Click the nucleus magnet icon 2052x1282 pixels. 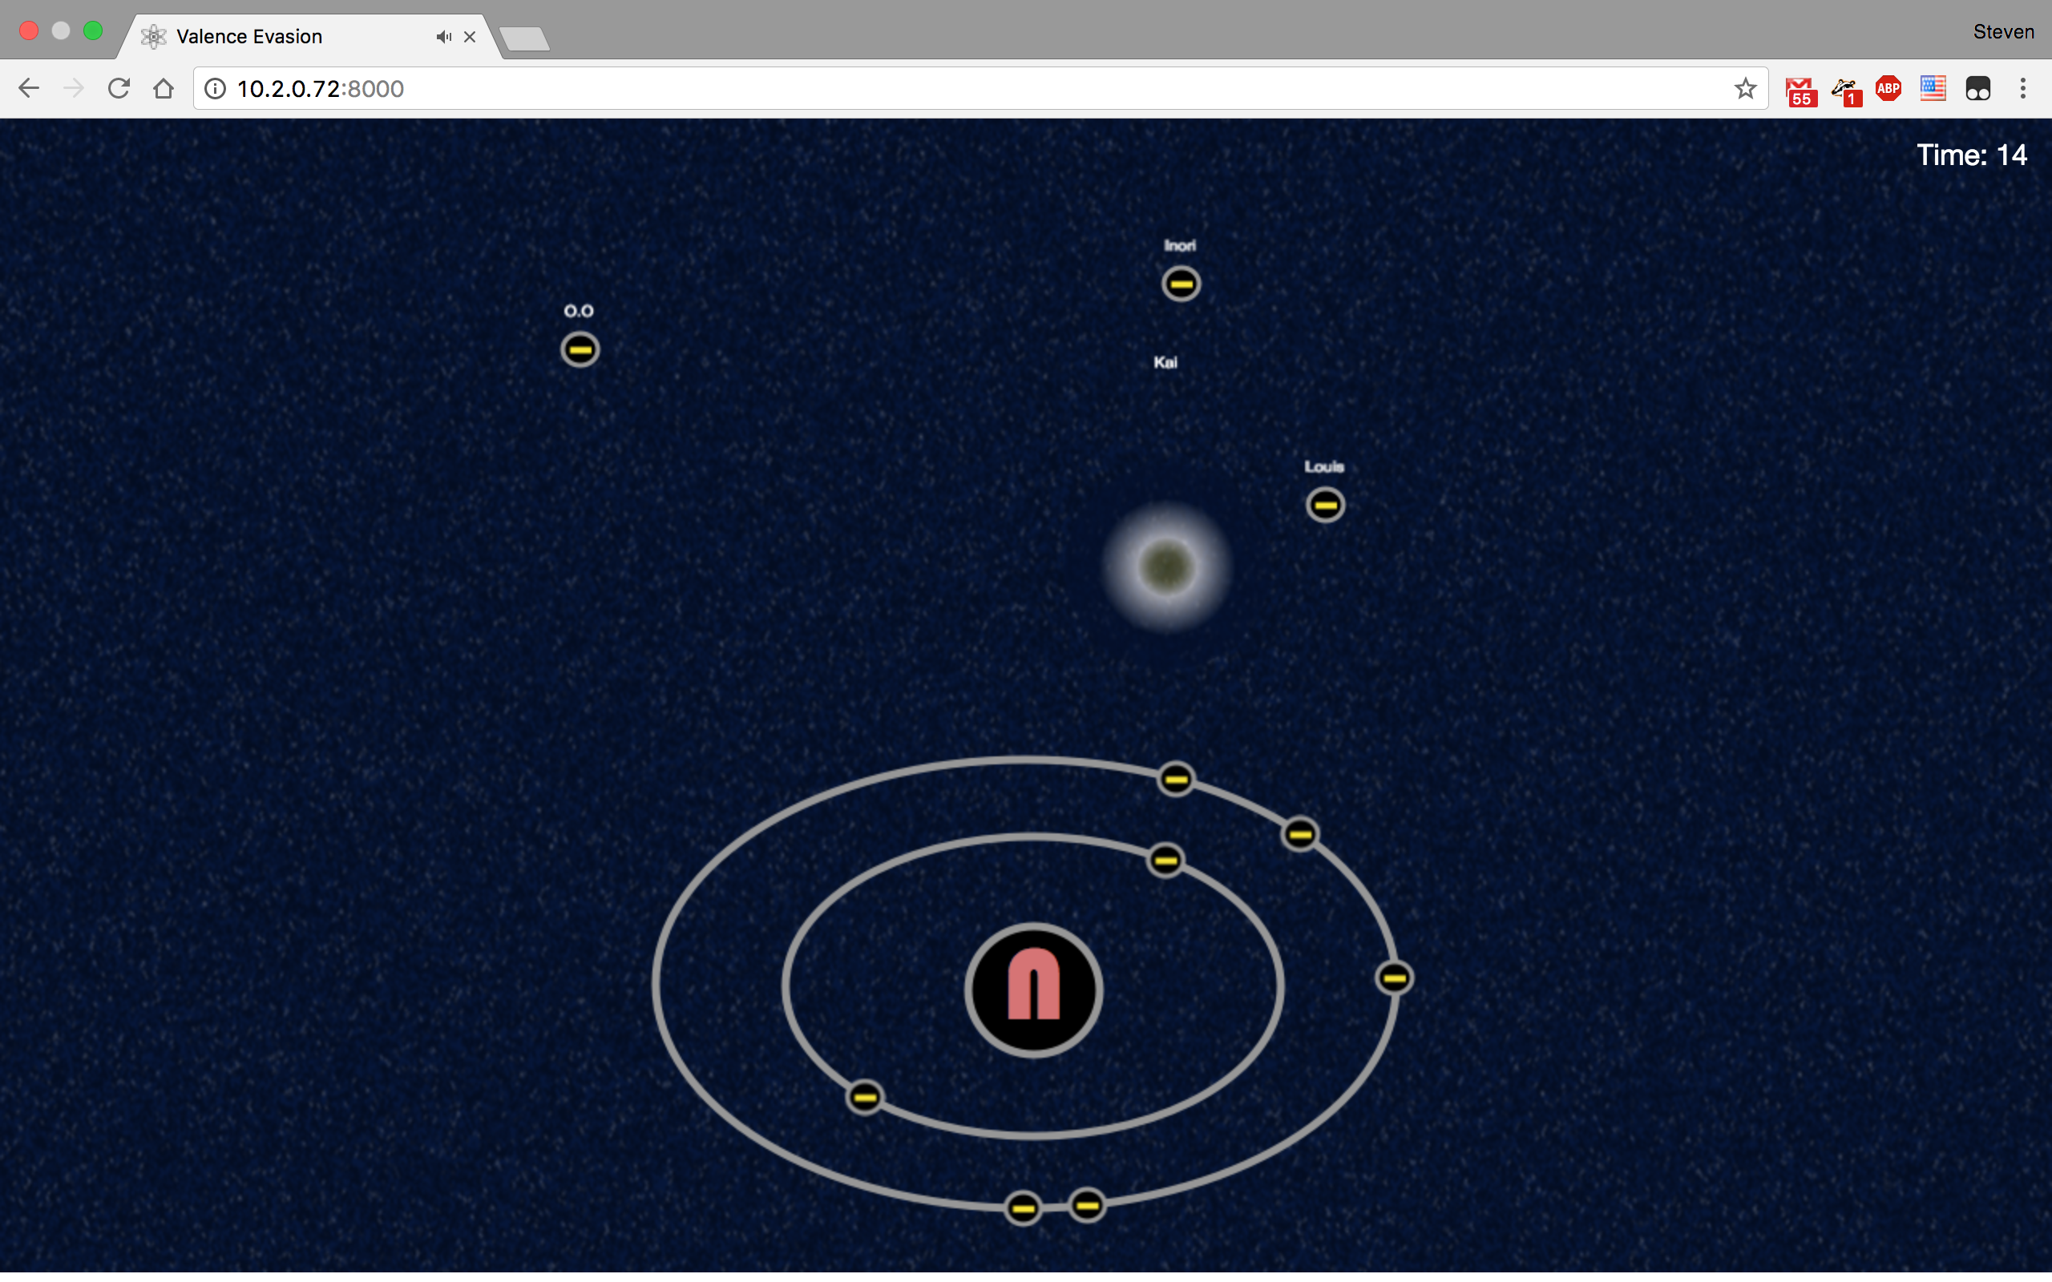tap(1032, 990)
